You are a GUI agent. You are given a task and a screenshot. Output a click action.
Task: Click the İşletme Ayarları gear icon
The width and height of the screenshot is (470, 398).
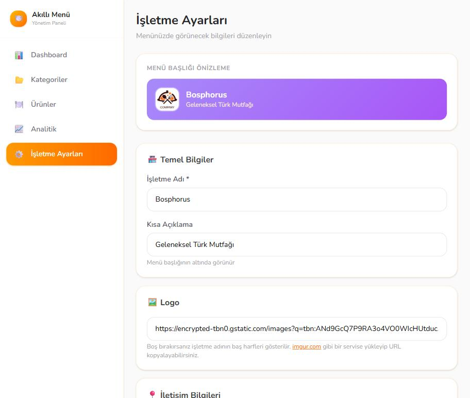click(19, 154)
